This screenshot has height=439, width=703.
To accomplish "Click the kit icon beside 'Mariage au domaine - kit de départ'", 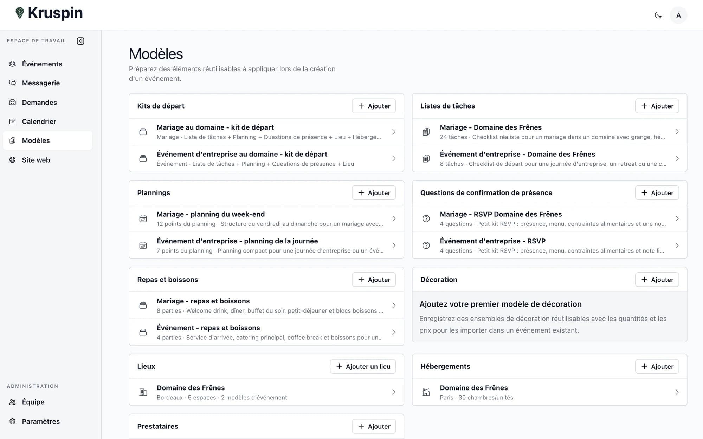I will point(143,132).
